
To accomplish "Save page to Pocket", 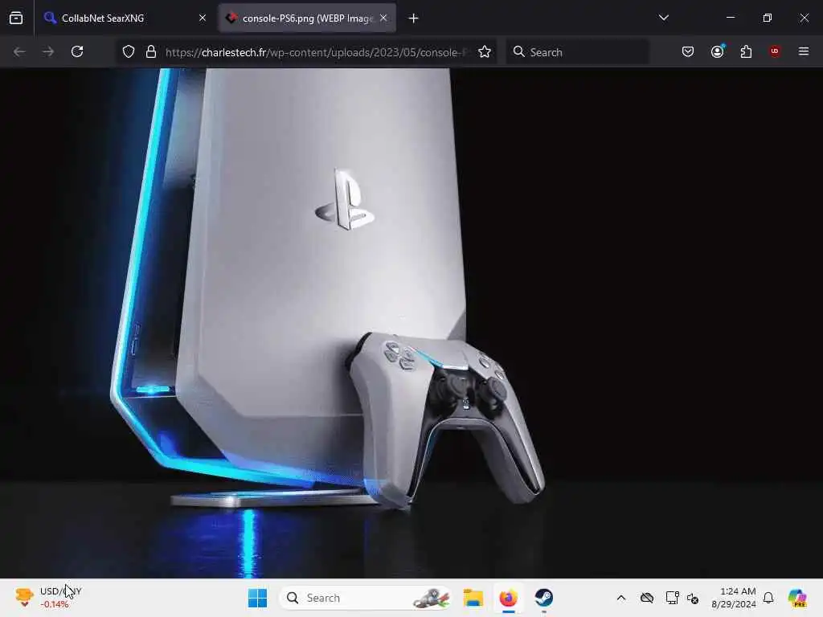I will click(x=688, y=52).
